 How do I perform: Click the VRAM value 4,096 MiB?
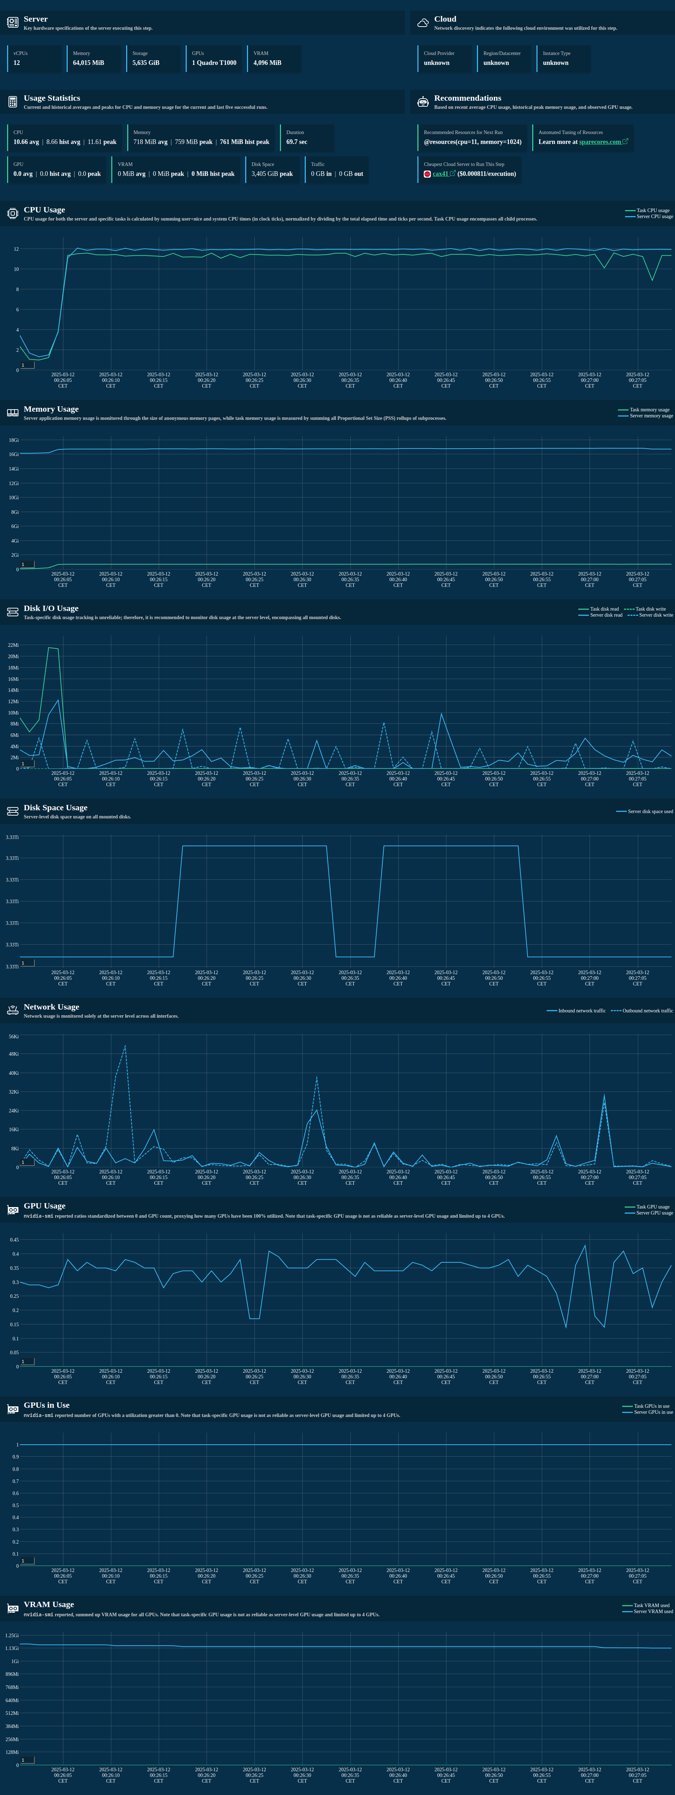tap(268, 63)
